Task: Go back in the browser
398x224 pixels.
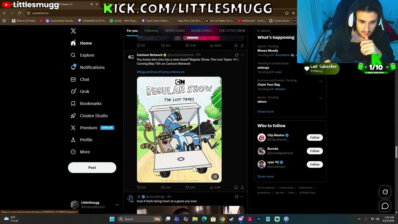Action: 4,13
